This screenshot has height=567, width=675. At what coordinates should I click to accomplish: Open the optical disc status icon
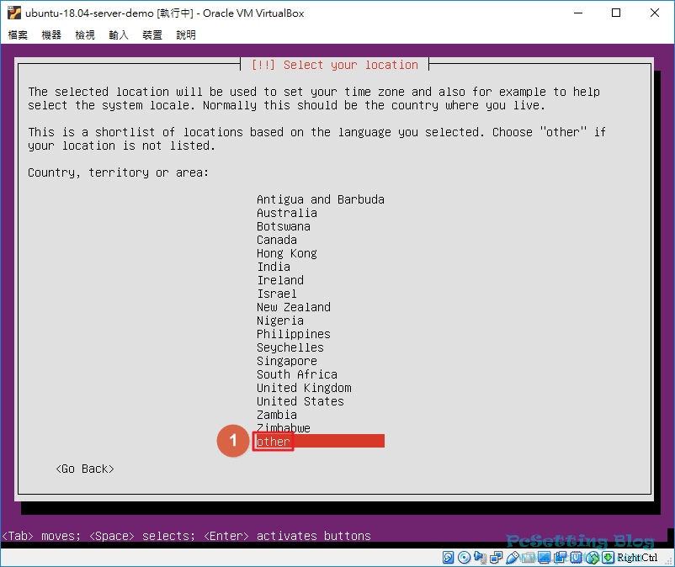464,558
